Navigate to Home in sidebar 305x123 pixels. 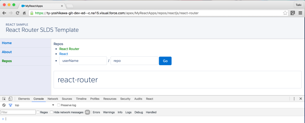[x=7, y=43]
